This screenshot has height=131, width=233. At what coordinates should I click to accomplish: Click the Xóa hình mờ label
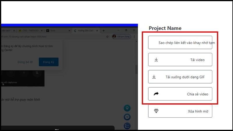tap(198, 111)
